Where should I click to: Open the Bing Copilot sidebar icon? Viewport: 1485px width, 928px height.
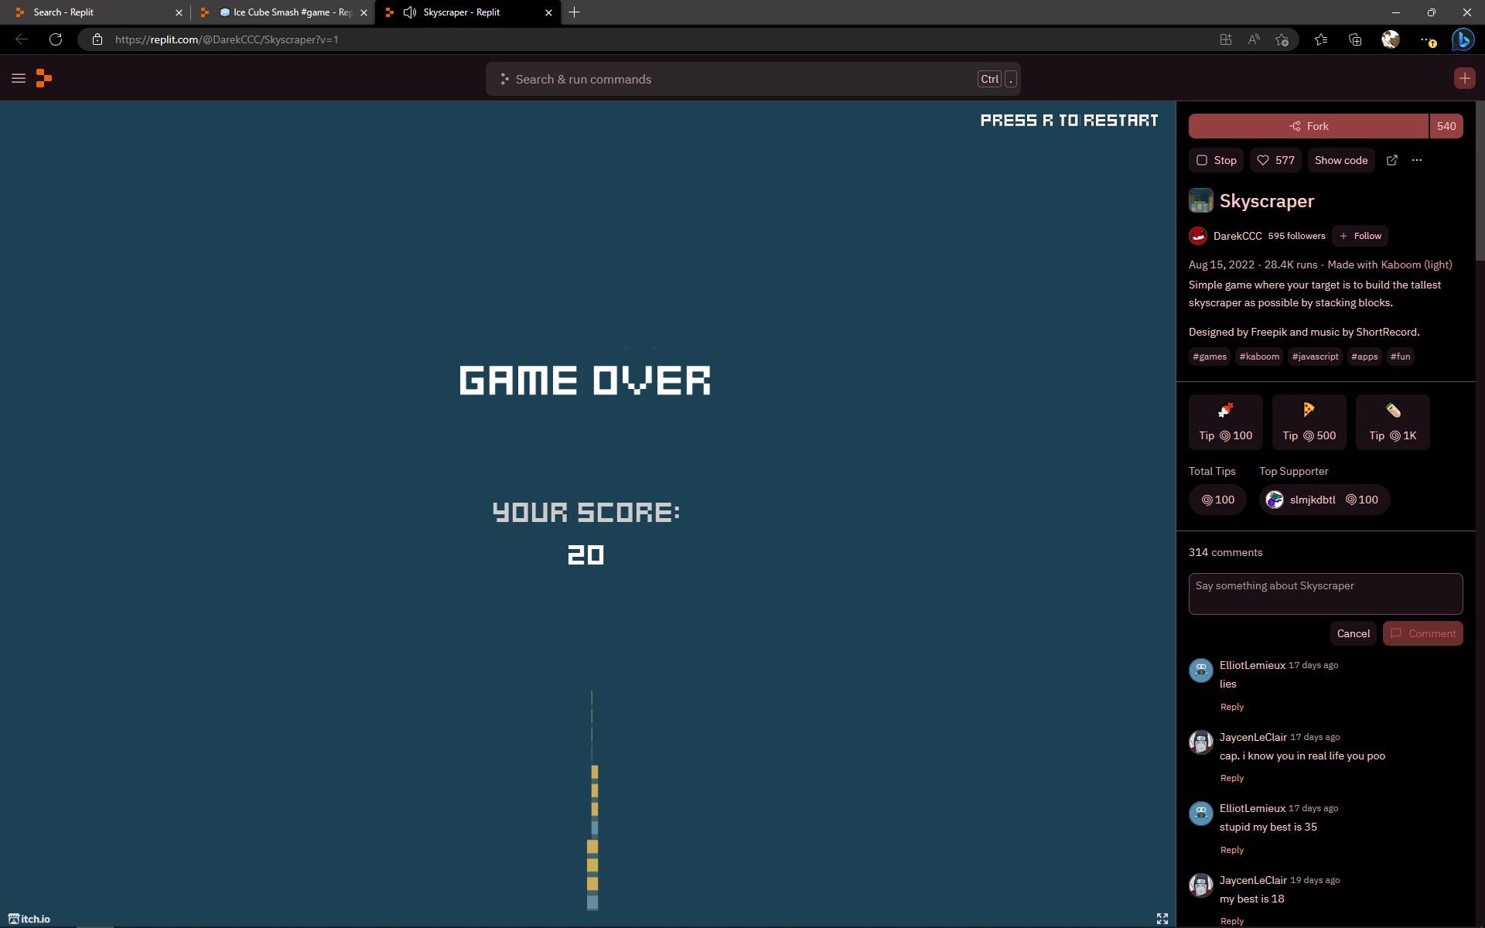(1462, 39)
